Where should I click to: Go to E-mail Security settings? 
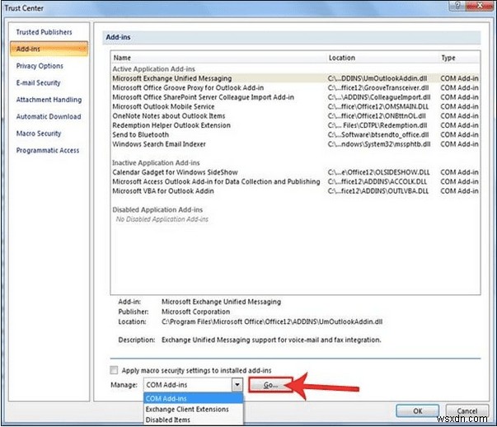click(38, 82)
